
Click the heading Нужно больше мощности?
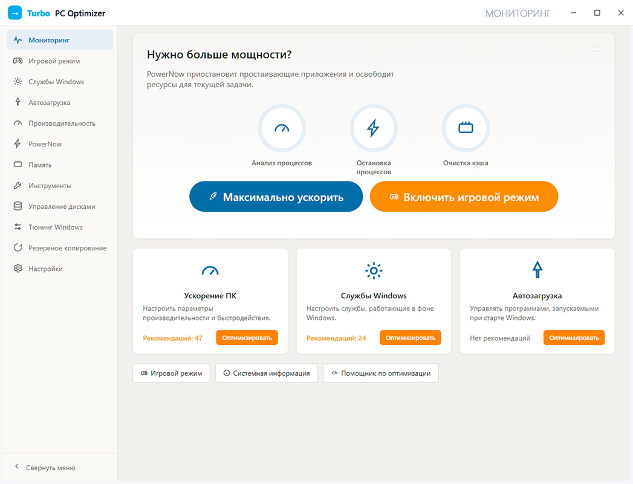[x=219, y=54]
